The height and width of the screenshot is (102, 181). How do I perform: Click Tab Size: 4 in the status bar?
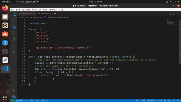[151, 101]
